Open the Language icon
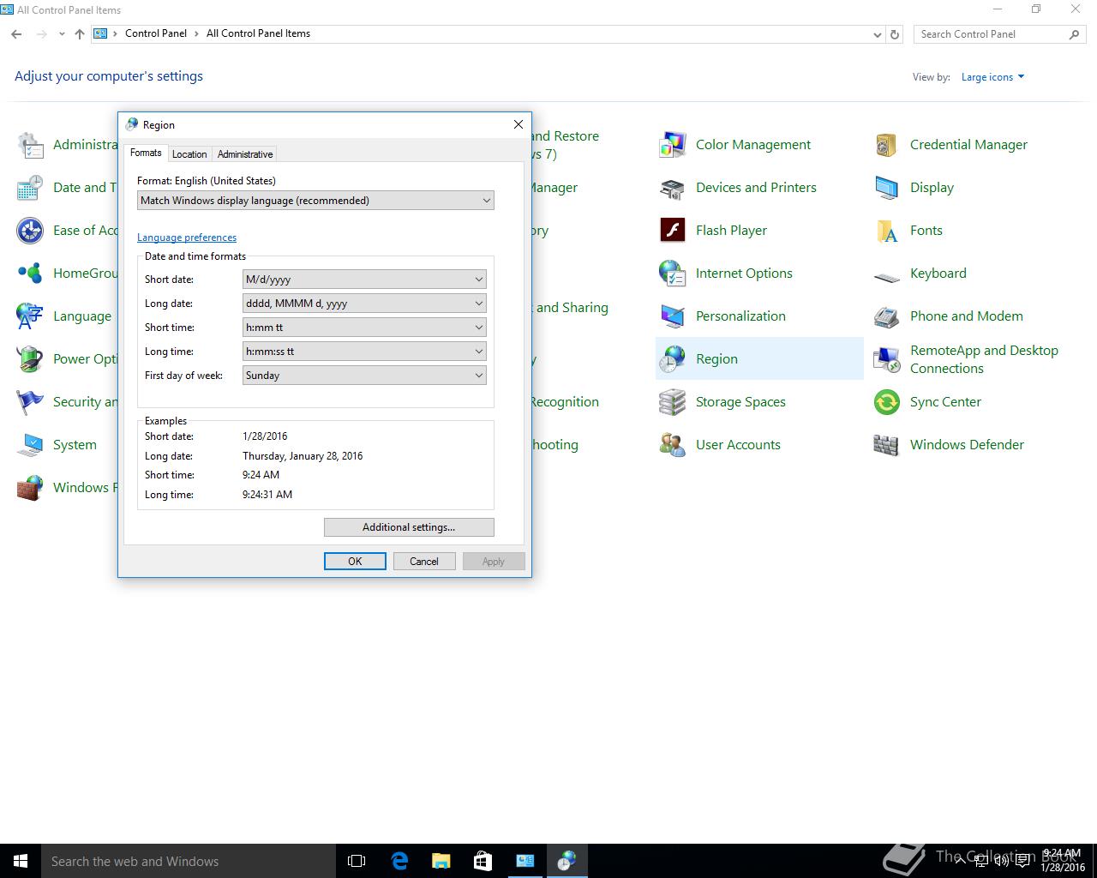This screenshot has height=878, width=1097. tap(30, 316)
